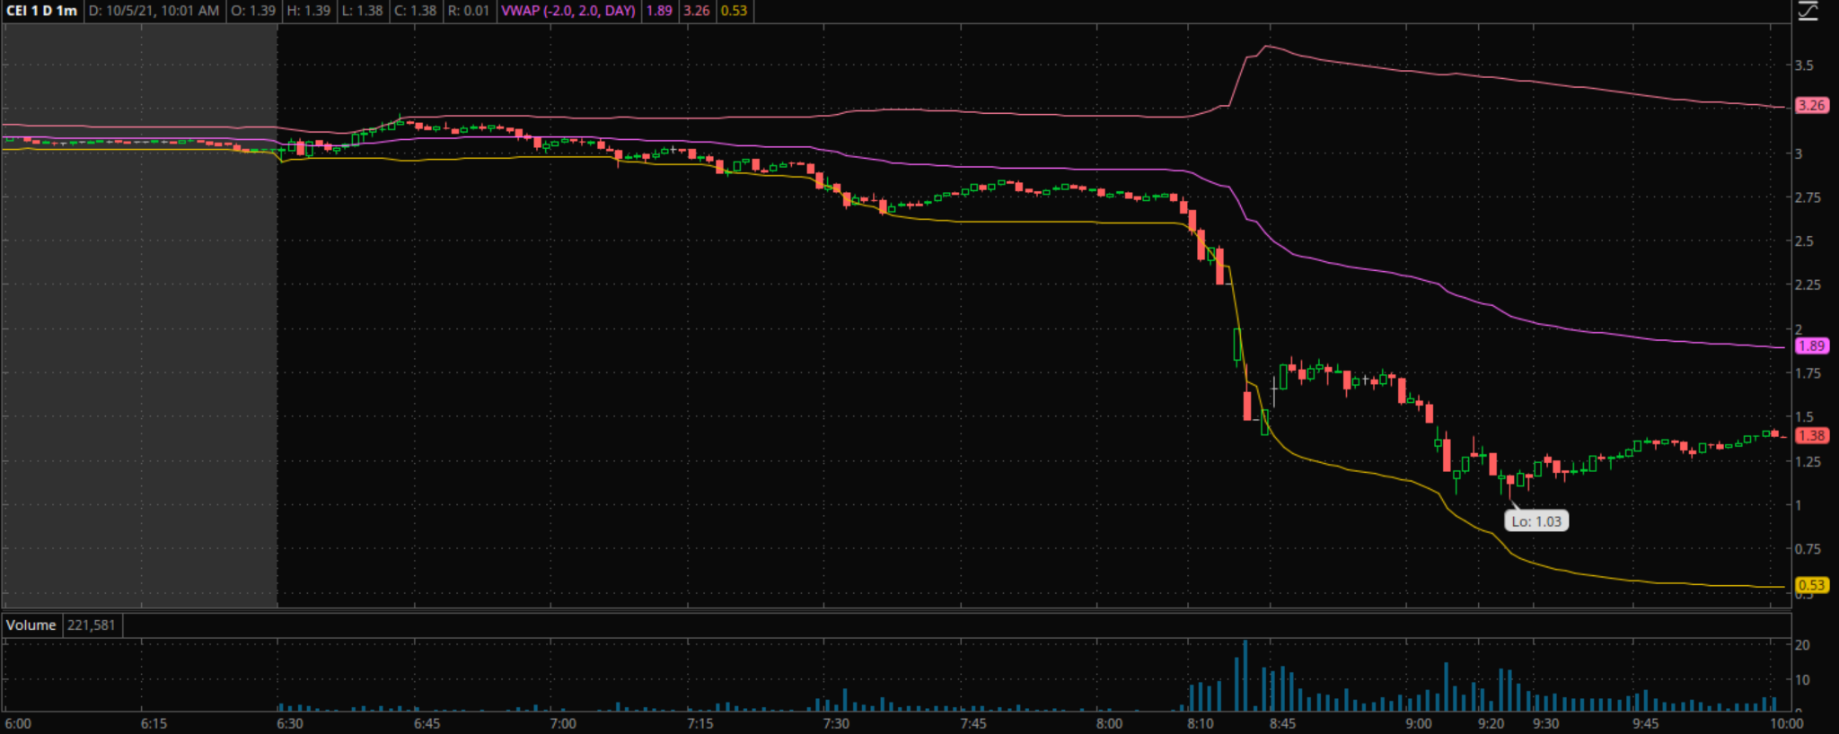The height and width of the screenshot is (734, 1839).
Task: Click the upper band value 3.26 in header
Action: coord(696,11)
